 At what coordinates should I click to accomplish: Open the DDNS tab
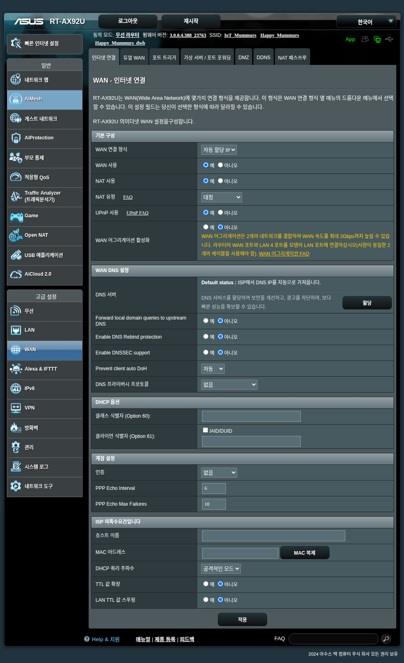[264, 58]
